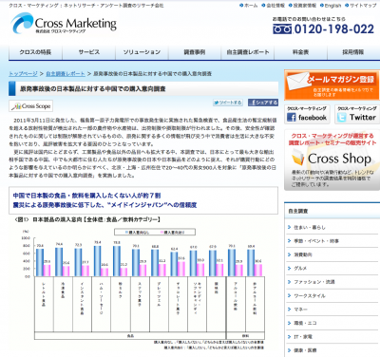Viewport: 380px width, 357px height.
Task: Open the 住まい・暮らし category
Action: 310,227
